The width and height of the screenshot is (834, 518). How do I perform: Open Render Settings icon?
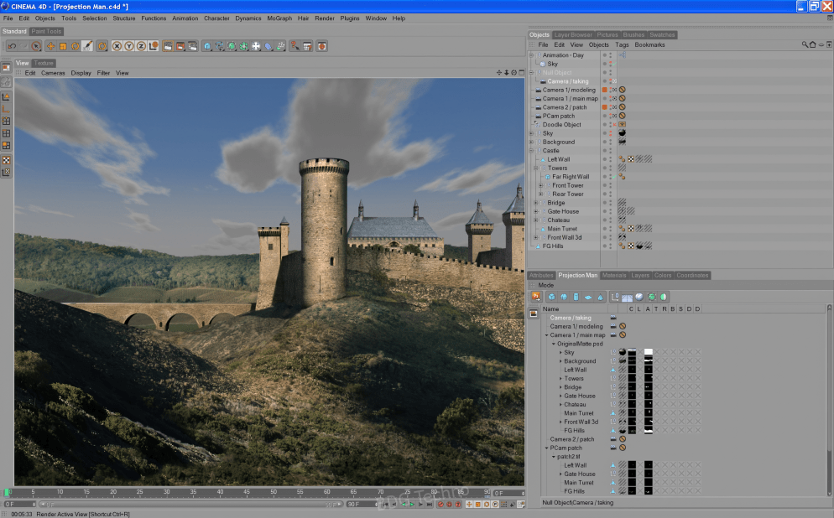pos(192,46)
